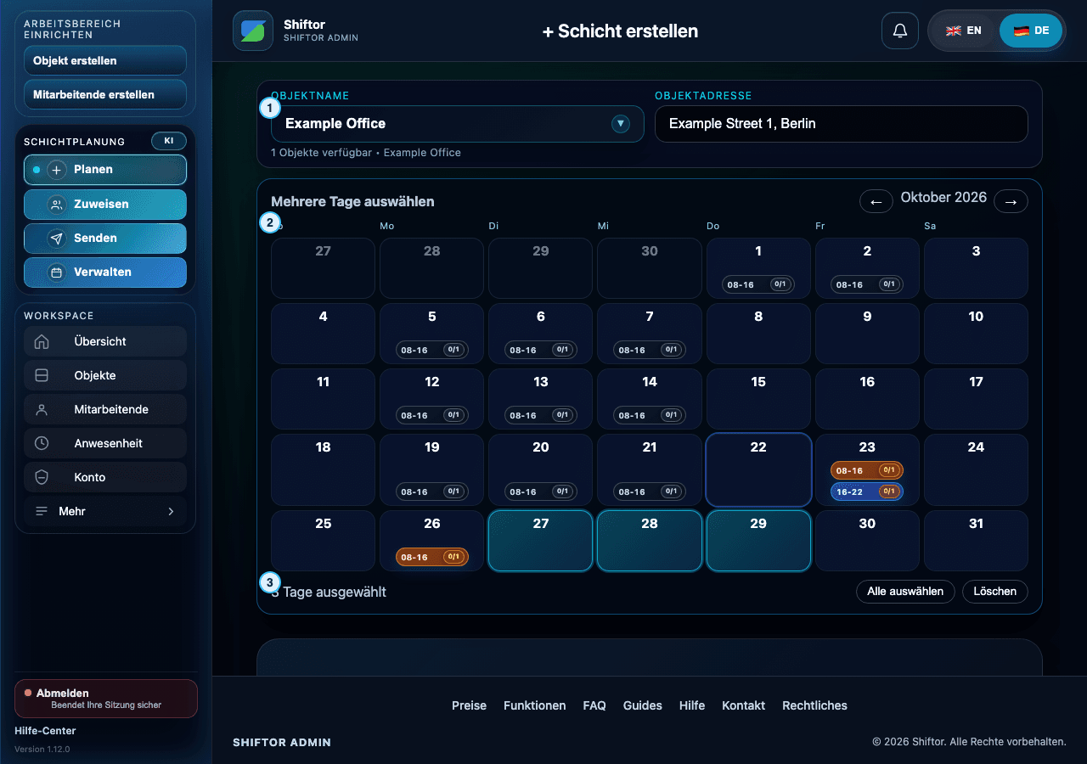Viewport: 1087px width, 764px height.
Task: Open the Guides footer link
Action: pyautogui.click(x=643, y=705)
